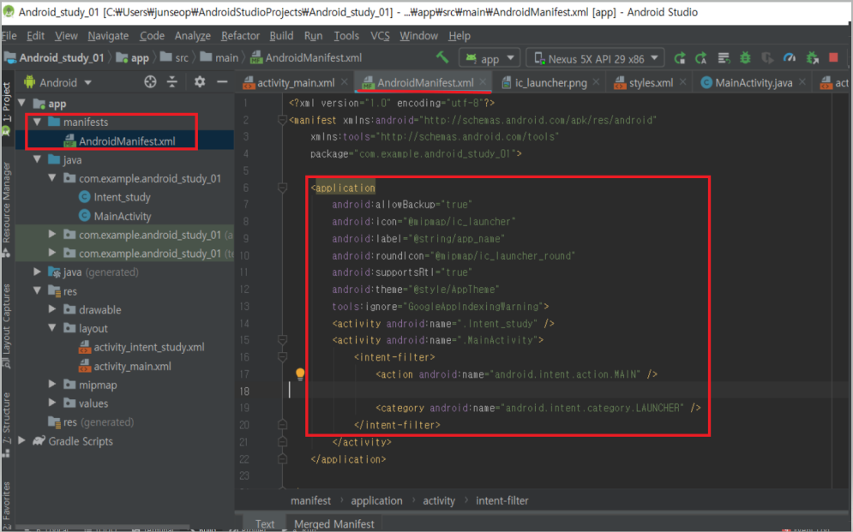Open the File menu
The image size is (853, 532).
9,36
